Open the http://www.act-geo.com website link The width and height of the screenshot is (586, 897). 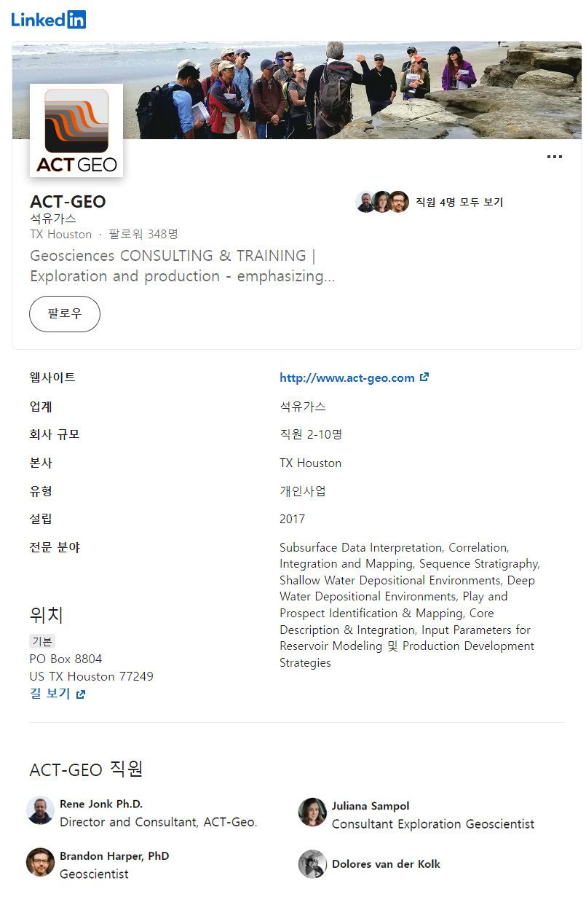tap(348, 377)
